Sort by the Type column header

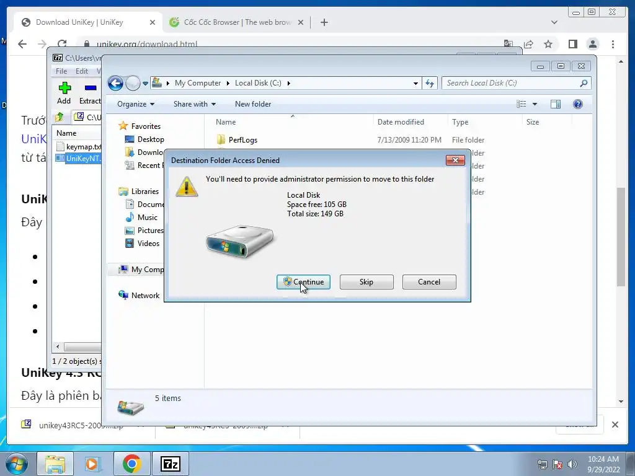click(x=460, y=122)
